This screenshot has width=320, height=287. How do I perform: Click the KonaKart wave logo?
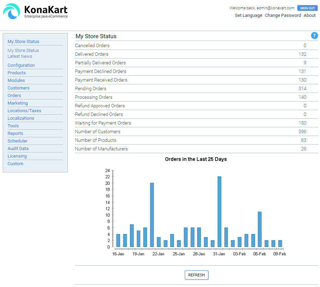coord(12,11)
